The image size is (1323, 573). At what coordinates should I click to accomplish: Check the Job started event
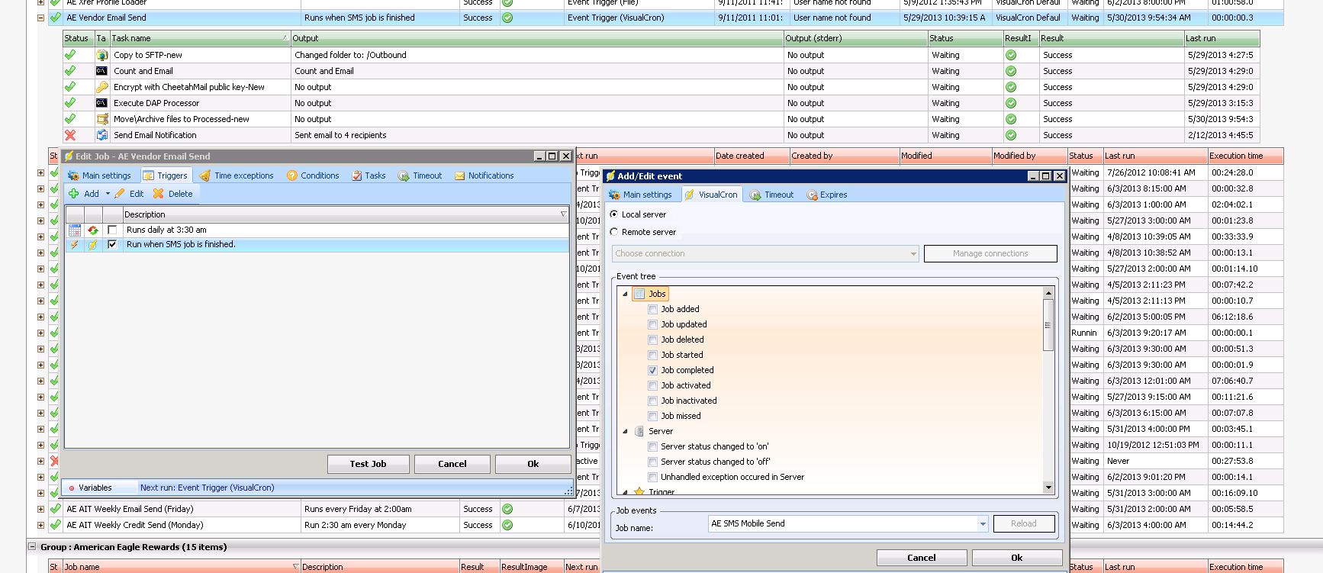652,355
